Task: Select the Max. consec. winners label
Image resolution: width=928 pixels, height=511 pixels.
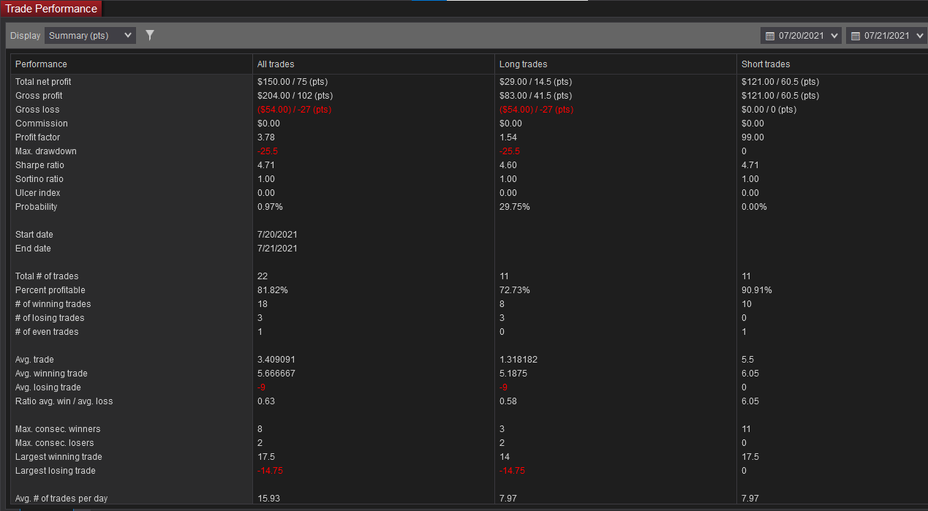Action: point(58,429)
